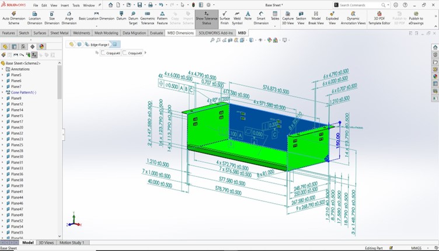Click the appearances color wheel panel tab
This screenshot has height=251, width=439.
pyautogui.click(x=435, y=76)
